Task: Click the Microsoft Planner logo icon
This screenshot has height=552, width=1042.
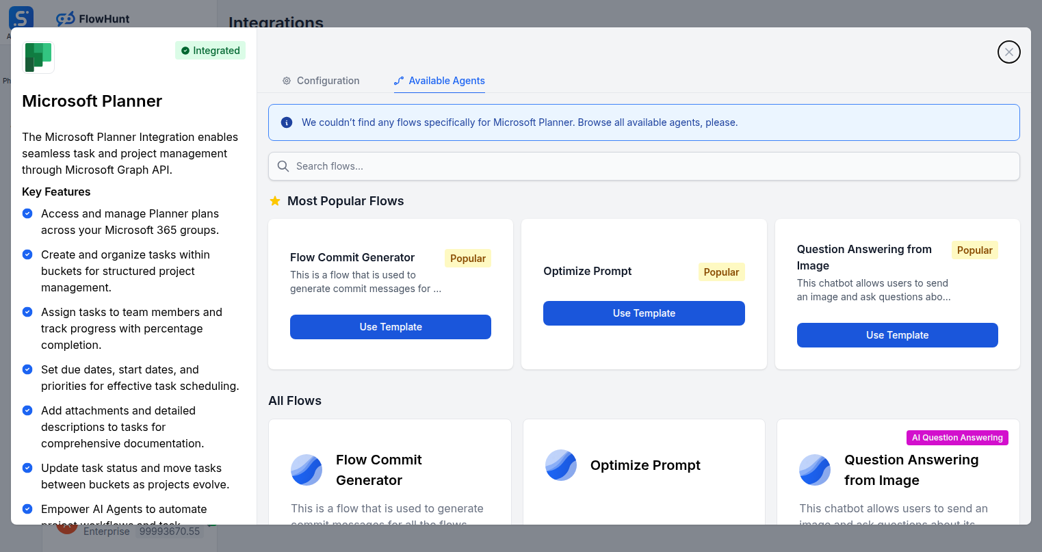Action: (38, 57)
